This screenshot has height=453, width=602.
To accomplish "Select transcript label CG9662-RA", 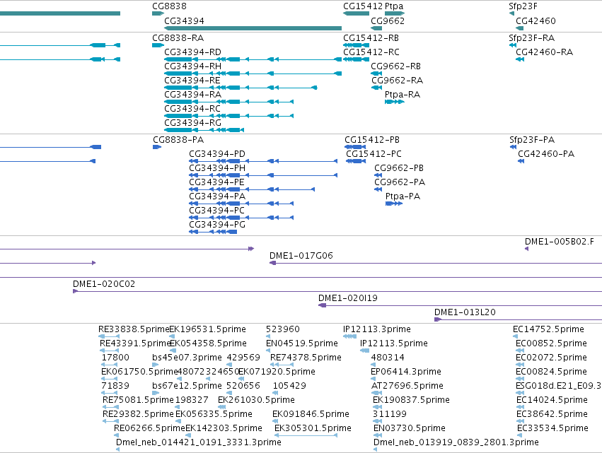I will [397, 80].
